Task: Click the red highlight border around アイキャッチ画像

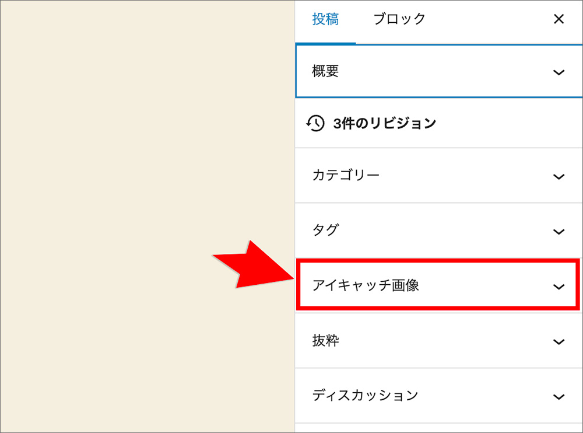Action: coord(437,260)
